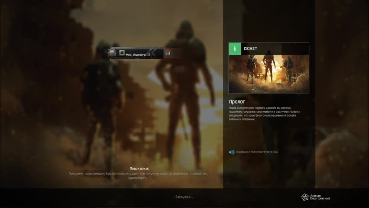Screen dimensions: 369x208
Task: Click the green square avatar beside Мир_Видеоигр
Action: pyautogui.click(x=122, y=52)
